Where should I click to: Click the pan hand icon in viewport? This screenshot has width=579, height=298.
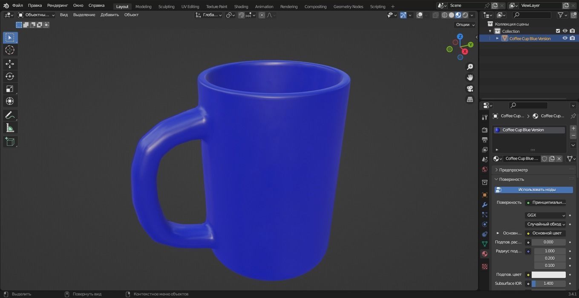(470, 78)
